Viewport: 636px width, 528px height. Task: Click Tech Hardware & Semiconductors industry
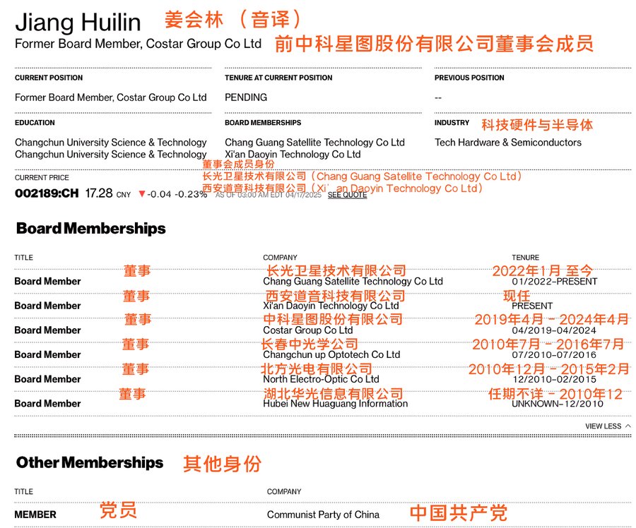point(508,143)
